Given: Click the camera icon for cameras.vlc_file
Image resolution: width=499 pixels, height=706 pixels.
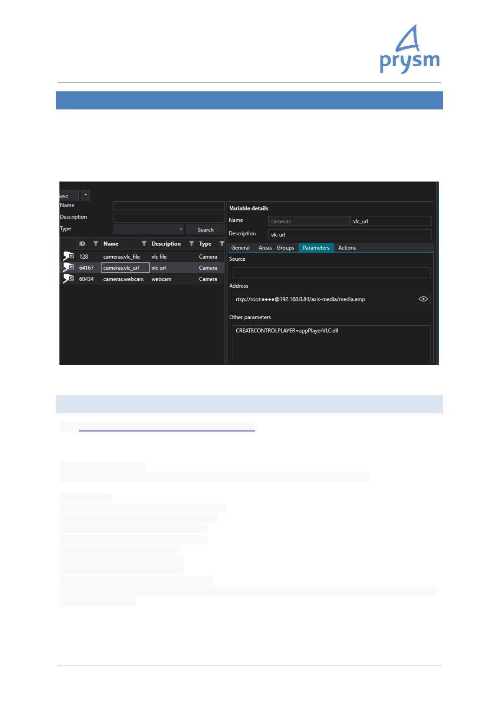Looking at the screenshot, I should click(68, 256).
